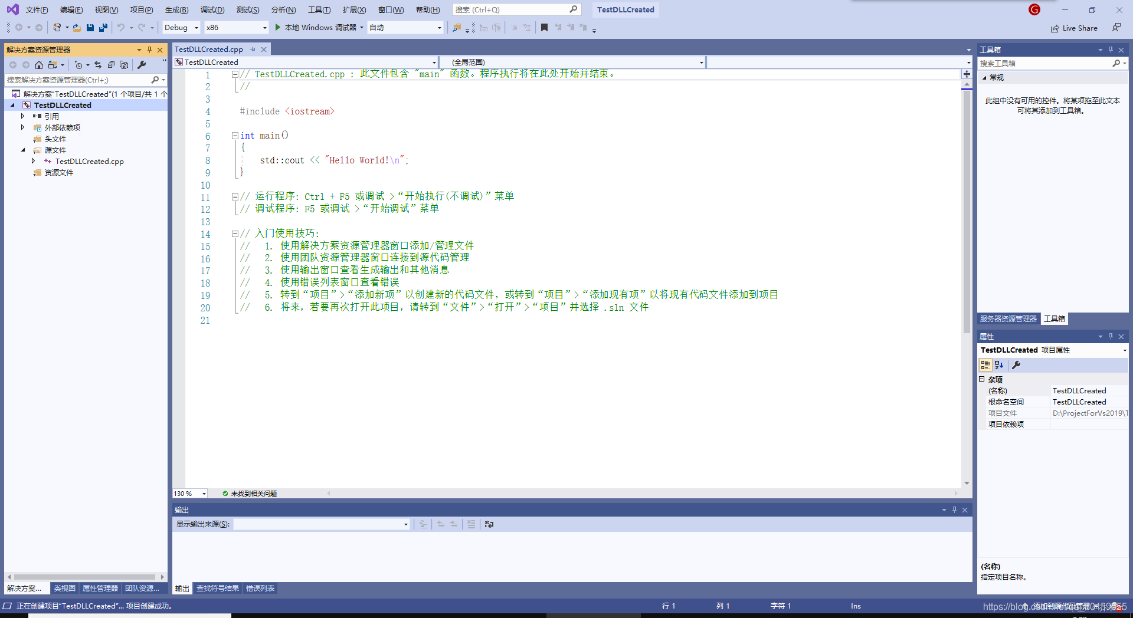Toggle auto-hide pin on Properties panel
Image resolution: width=1133 pixels, height=618 pixels.
[1111, 336]
